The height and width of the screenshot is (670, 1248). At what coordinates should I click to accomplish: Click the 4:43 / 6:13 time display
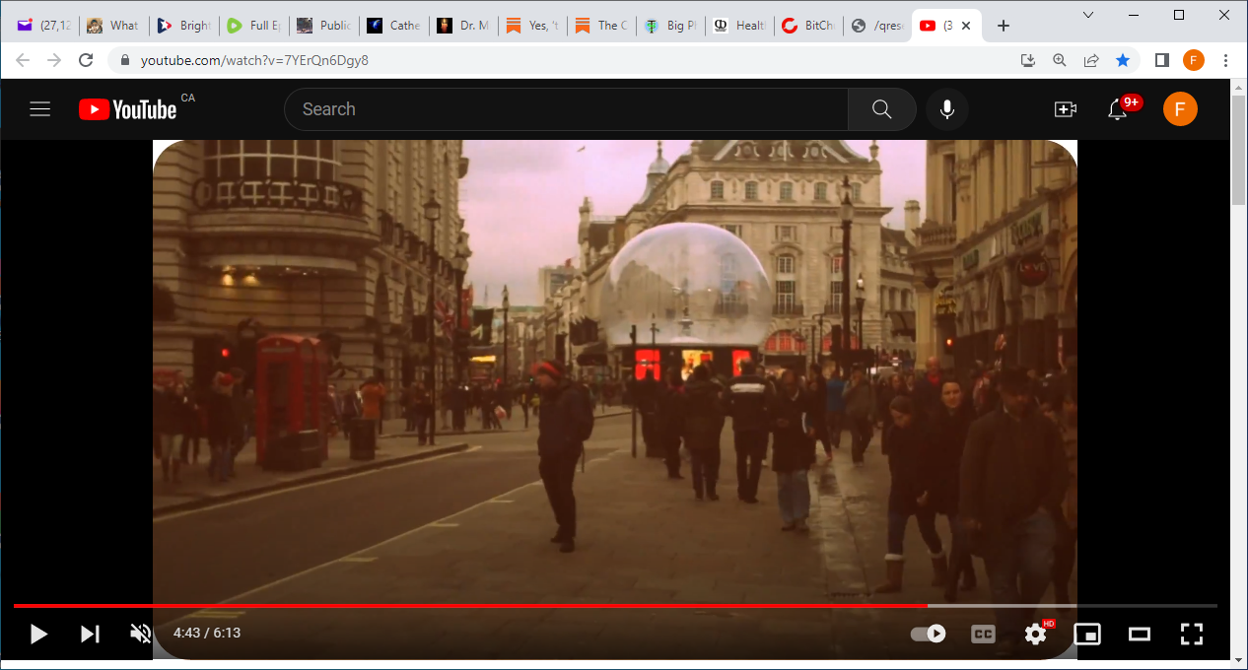coord(207,634)
